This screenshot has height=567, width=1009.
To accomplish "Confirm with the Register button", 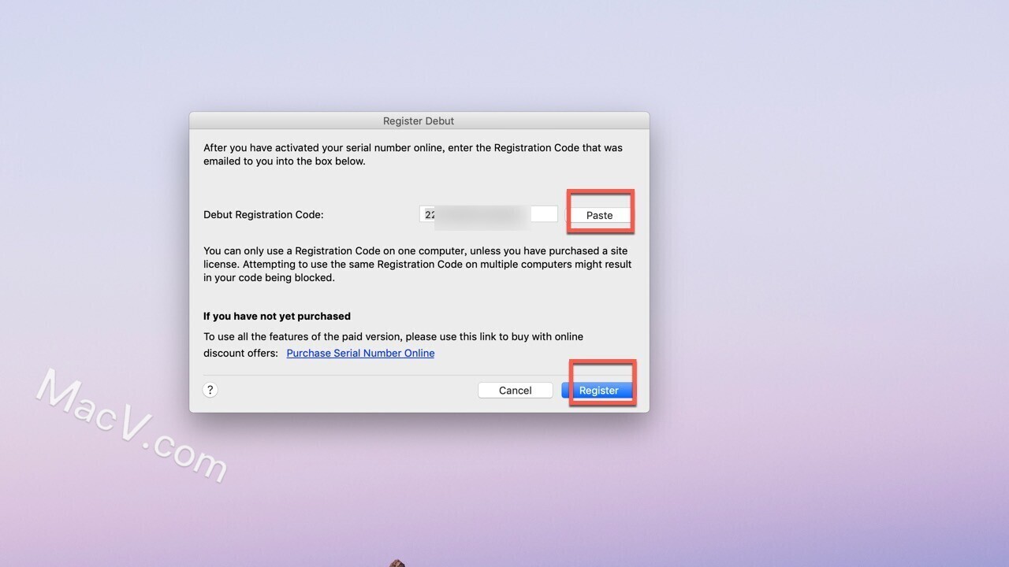I will (598, 391).
